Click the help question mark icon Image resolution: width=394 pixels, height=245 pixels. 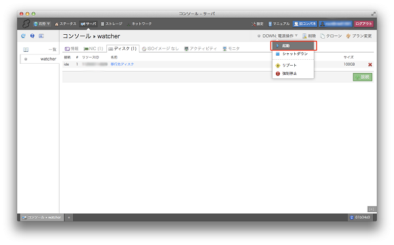tap(32, 36)
